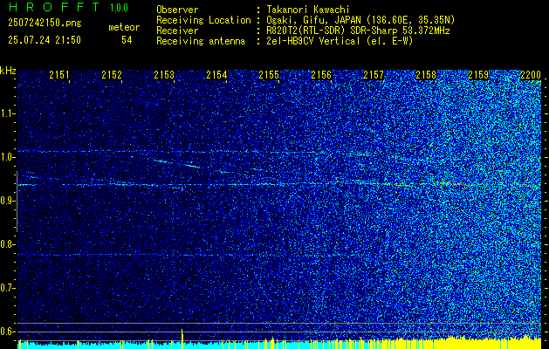Click the 0.9 kHz axis label

[x=8, y=201]
